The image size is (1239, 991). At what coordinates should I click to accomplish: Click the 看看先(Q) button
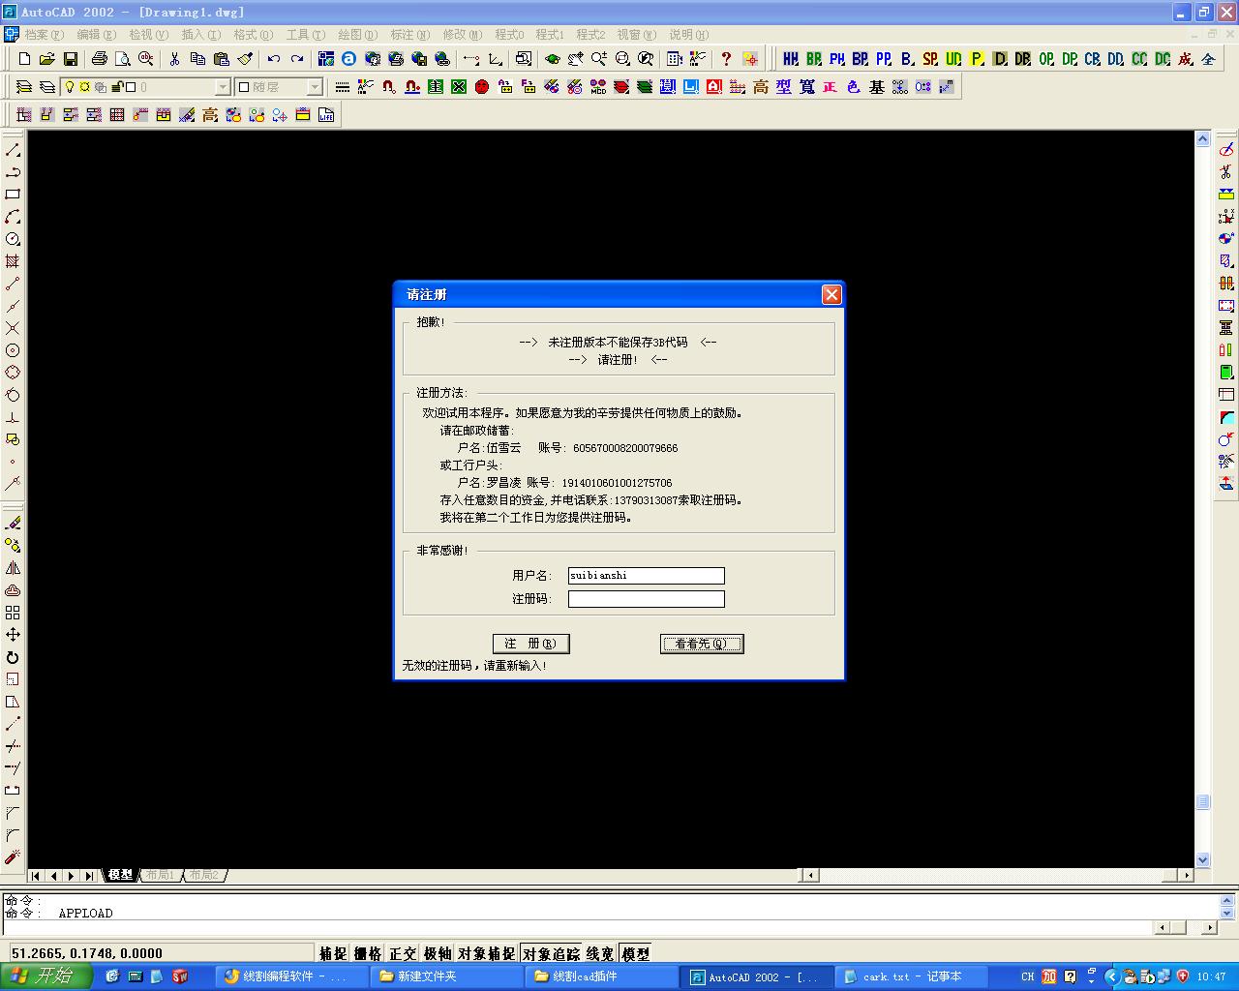(x=702, y=644)
